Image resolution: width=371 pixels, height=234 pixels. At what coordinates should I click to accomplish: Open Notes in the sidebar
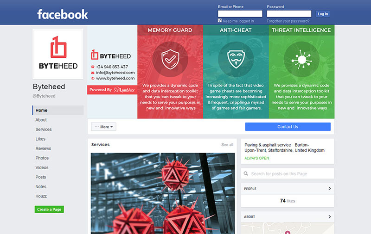41,186
